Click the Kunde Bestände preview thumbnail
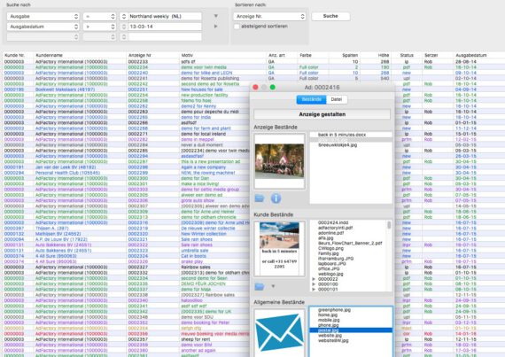 [x=279, y=249]
